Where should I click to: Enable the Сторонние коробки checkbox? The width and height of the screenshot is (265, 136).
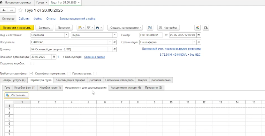(x=32, y=63)
